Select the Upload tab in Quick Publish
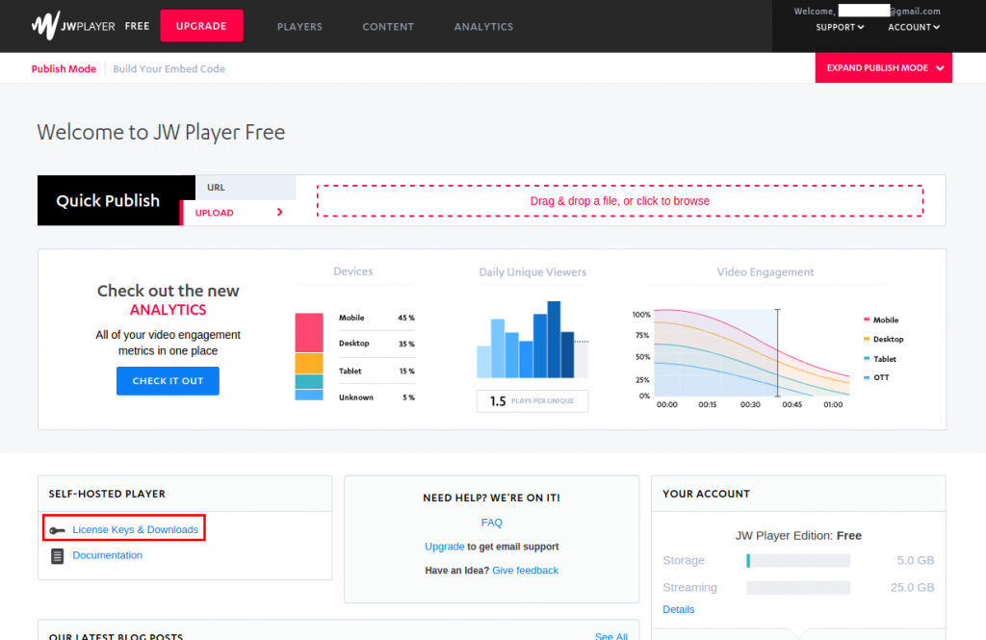Image resolution: width=986 pixels, height=640 pixels. [215, 213]
